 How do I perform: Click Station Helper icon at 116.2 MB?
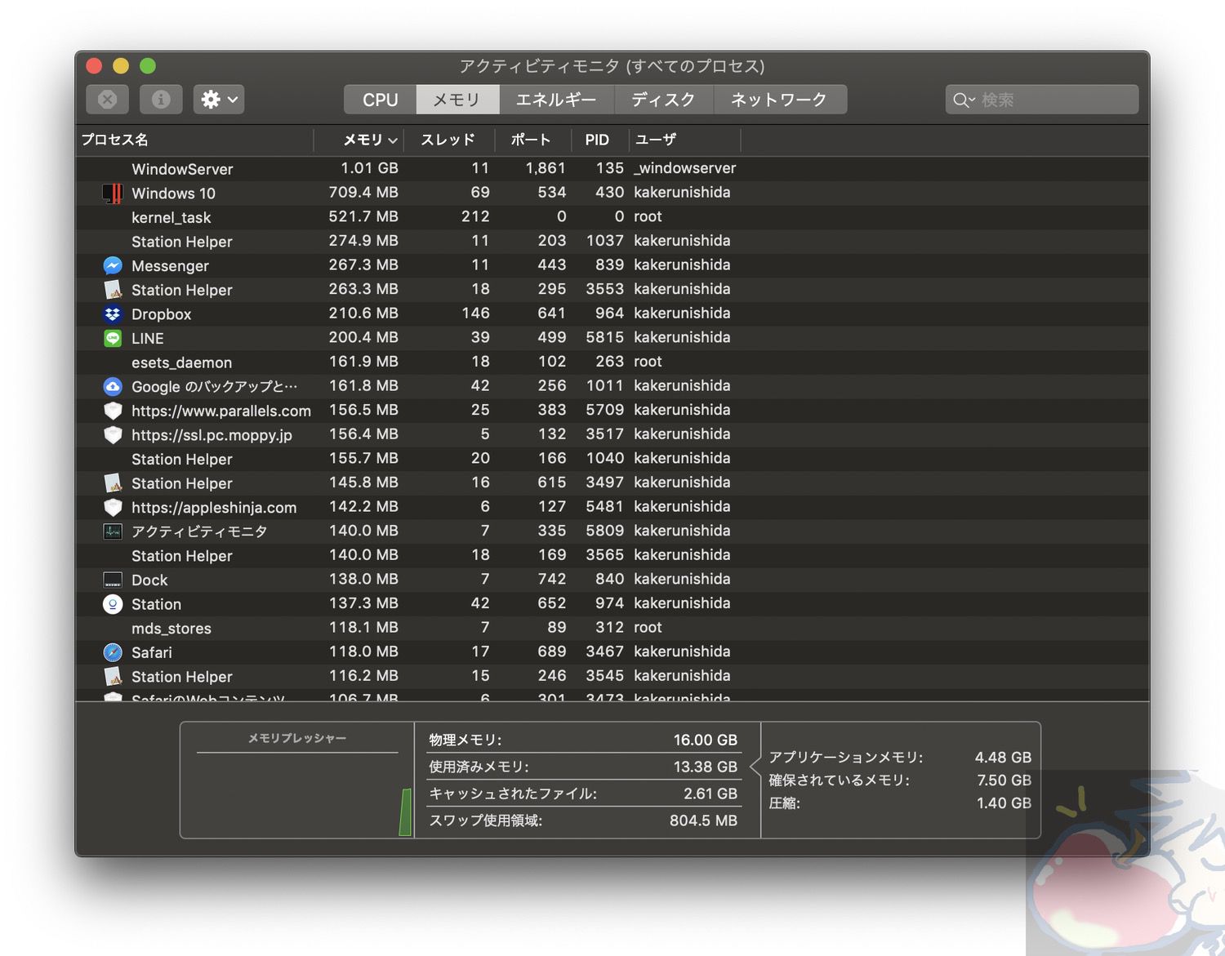click(x=113, y=677)
